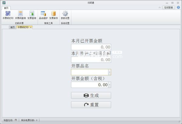Click the 扫码开票 group label
This screenshot has height=124, width=182.
point(19,23)
